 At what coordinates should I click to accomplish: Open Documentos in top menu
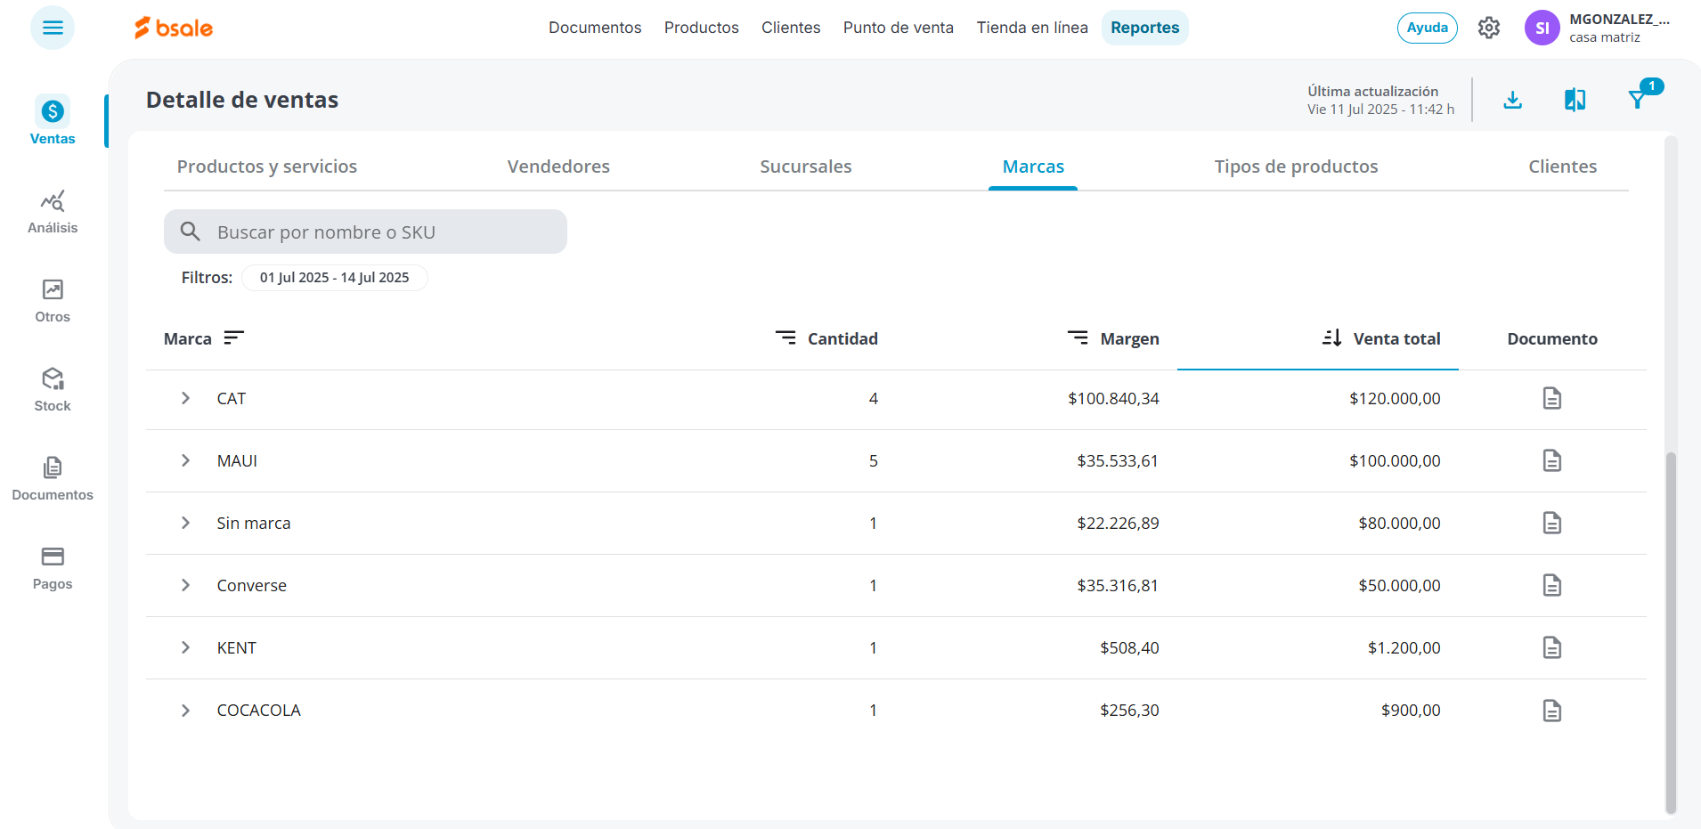[595, 28]
